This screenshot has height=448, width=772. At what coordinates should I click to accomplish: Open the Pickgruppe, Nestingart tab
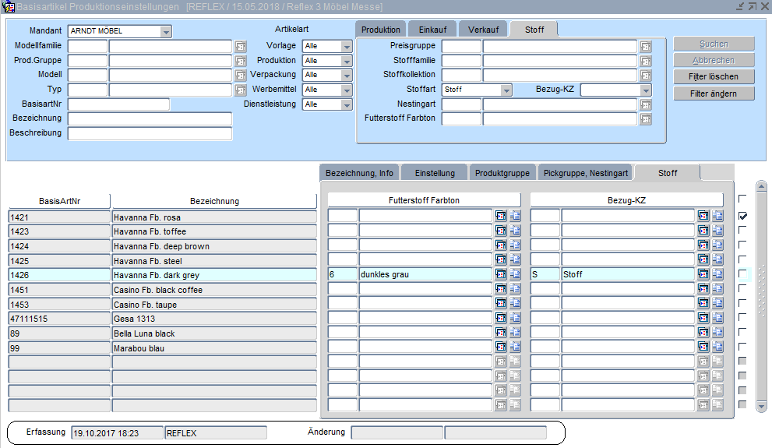[x=585, y=173]
